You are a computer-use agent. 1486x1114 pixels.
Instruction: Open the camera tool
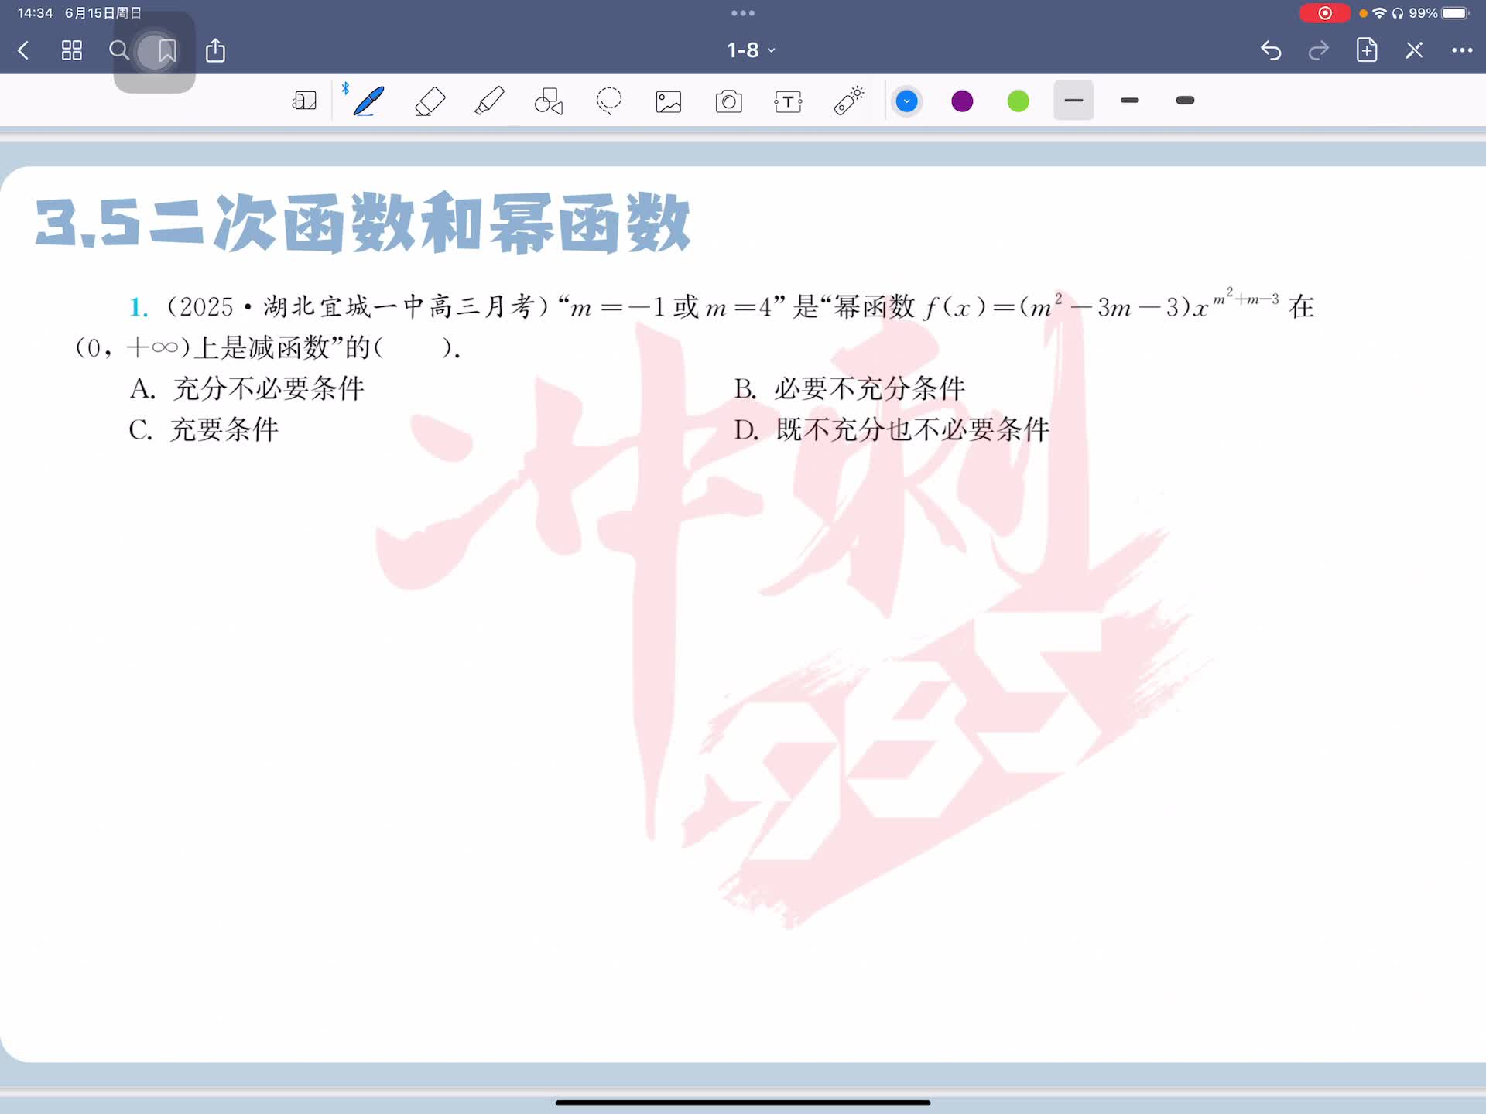(728, 101)
